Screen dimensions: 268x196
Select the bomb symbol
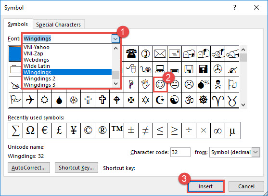point(203,84)
